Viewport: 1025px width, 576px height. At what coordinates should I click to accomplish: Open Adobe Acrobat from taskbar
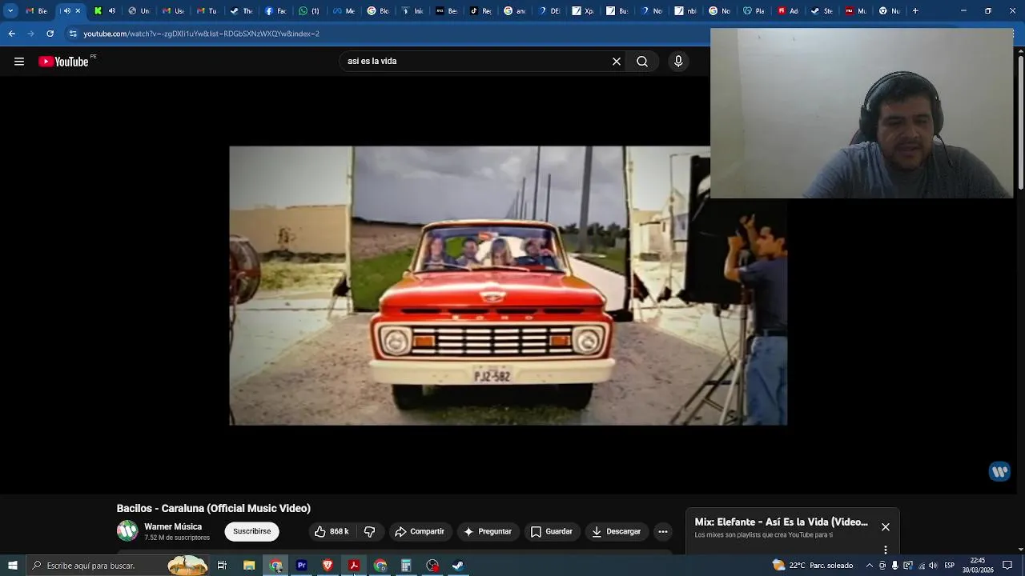353,566
